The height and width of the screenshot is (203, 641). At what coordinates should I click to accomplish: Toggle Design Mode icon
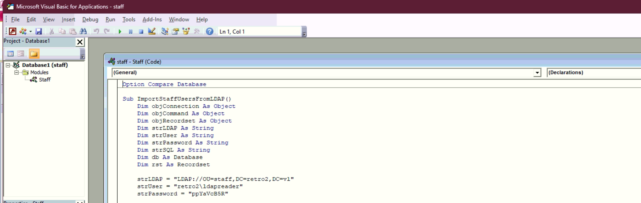tap(152, 31)
